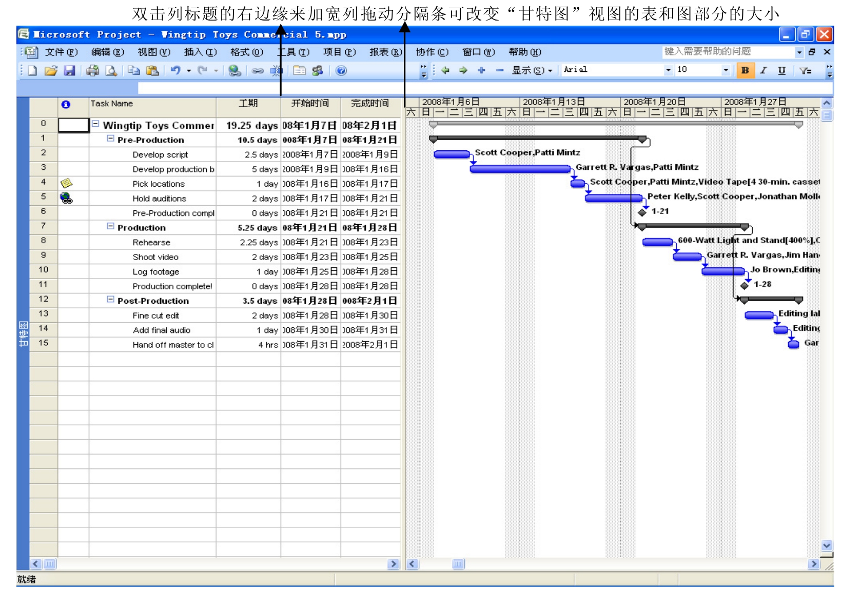Screen dimensions: 862x591
Task: Click the indicators column header icon
Action: [x=66, y=104]
